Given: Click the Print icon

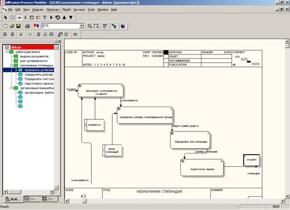Looking at the screenshot, I should click(27, 26).
